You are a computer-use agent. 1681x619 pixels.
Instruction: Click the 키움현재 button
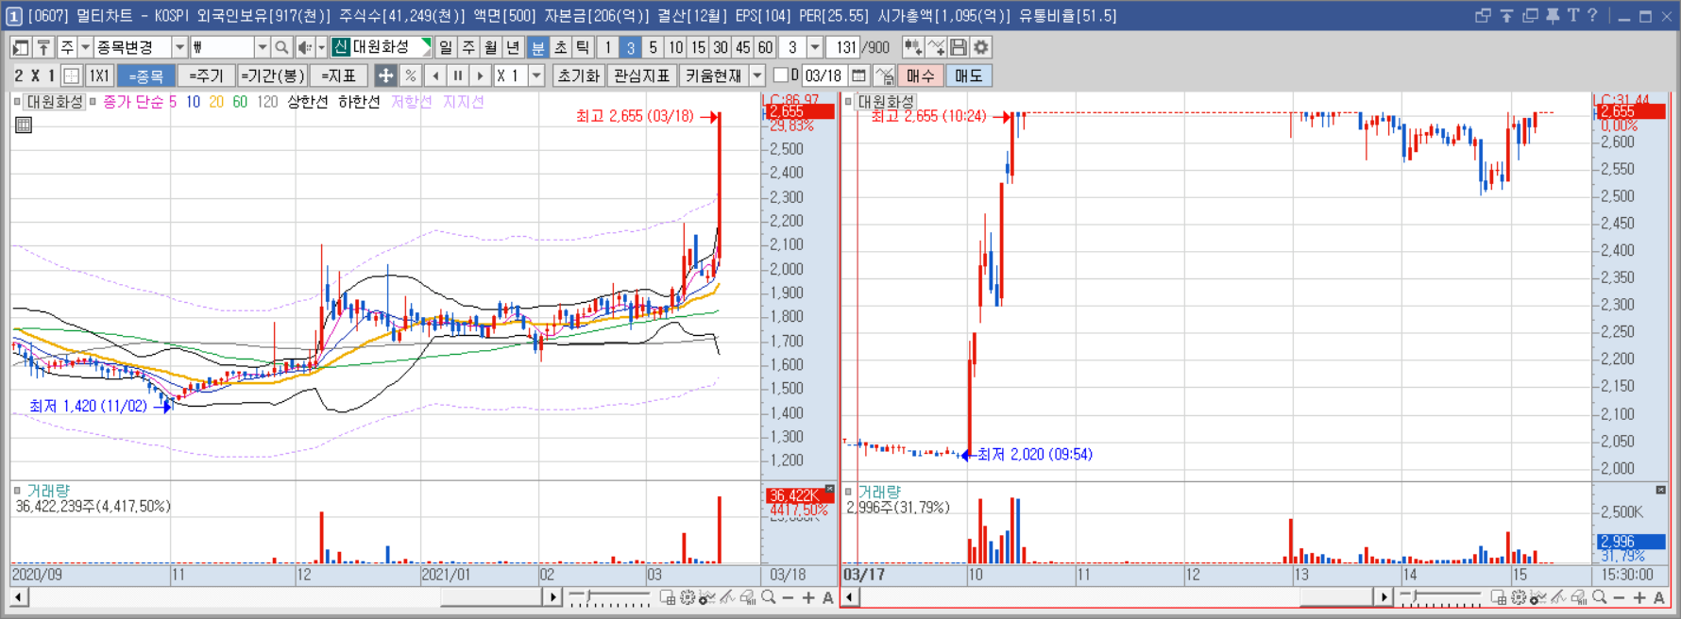tap(714, 75)
